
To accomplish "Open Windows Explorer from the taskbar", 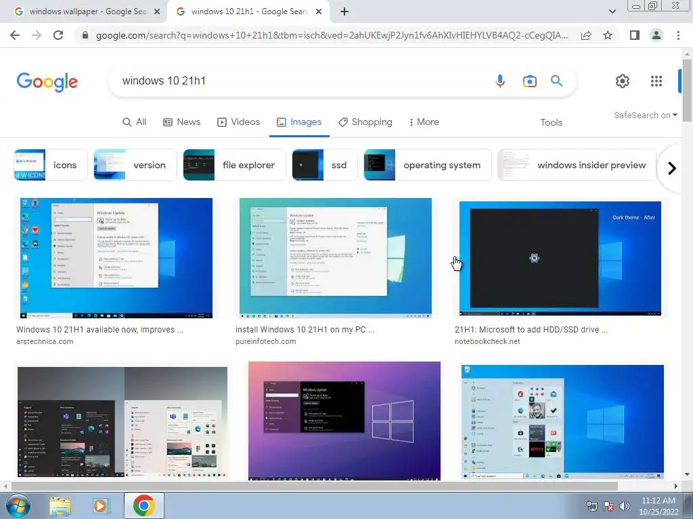I will 60,507.
